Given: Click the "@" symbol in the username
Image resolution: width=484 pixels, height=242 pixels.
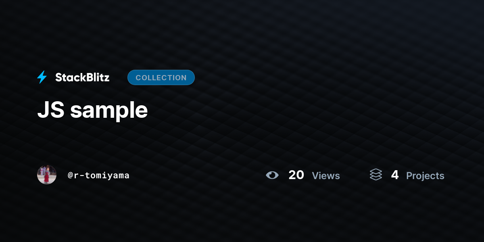Looking at the screenshot, I should 70,175.
